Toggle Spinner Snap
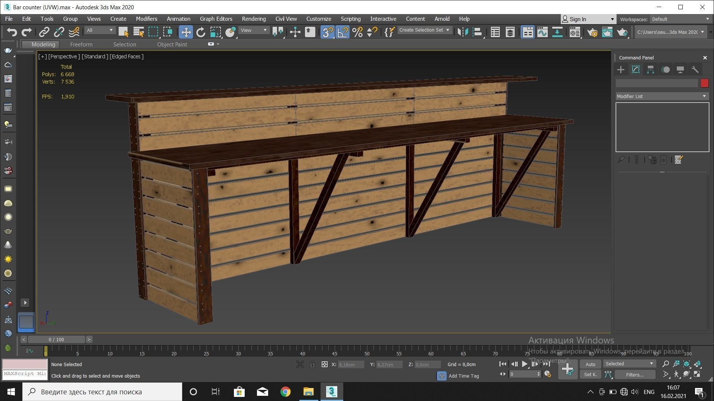The image size is (714, 401). pos(372,32)
